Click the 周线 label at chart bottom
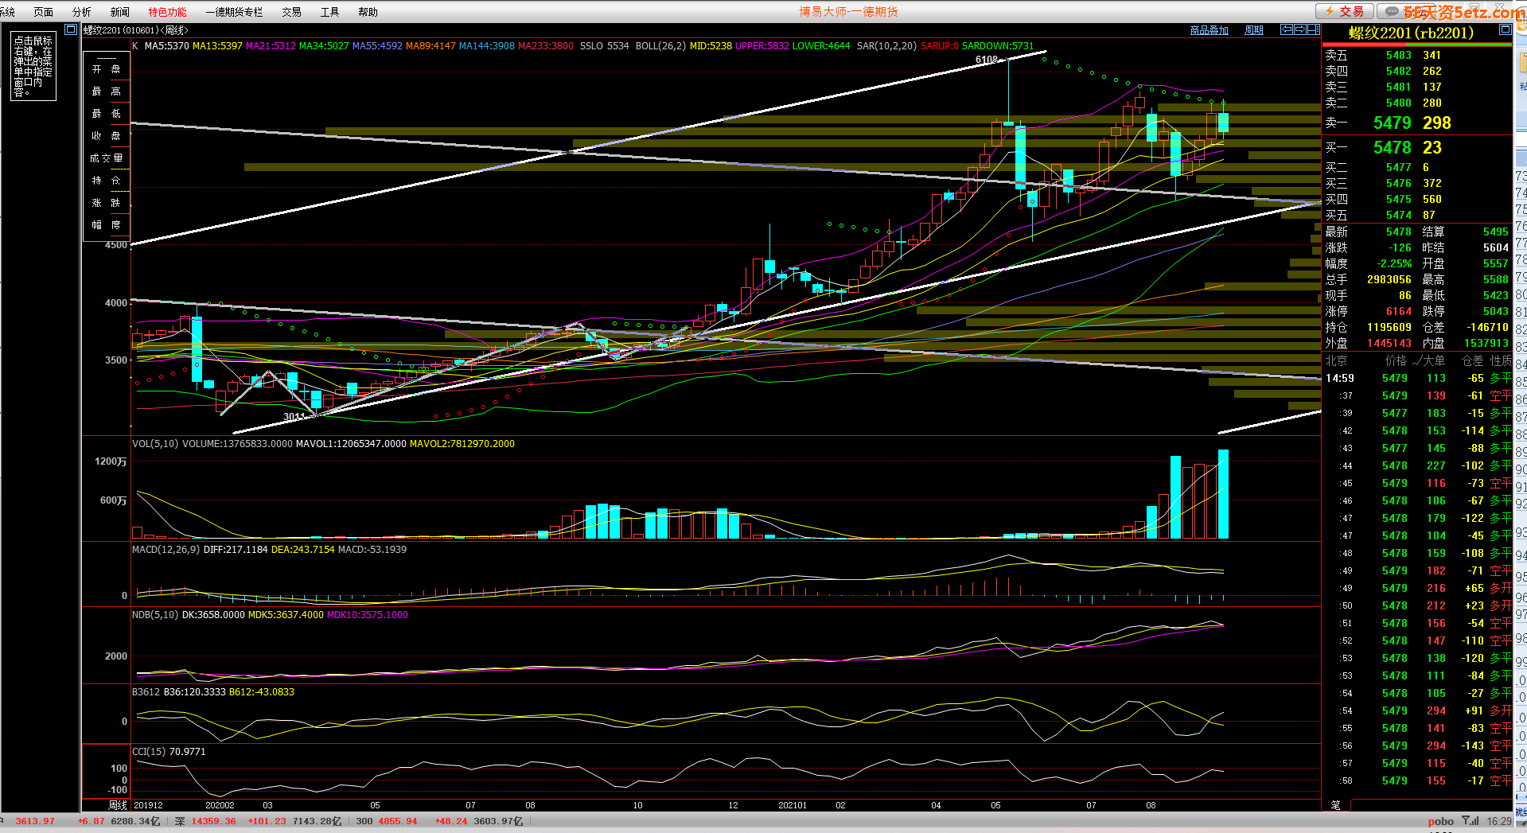This screenshot has height=833, width=1527. point(118,805)
